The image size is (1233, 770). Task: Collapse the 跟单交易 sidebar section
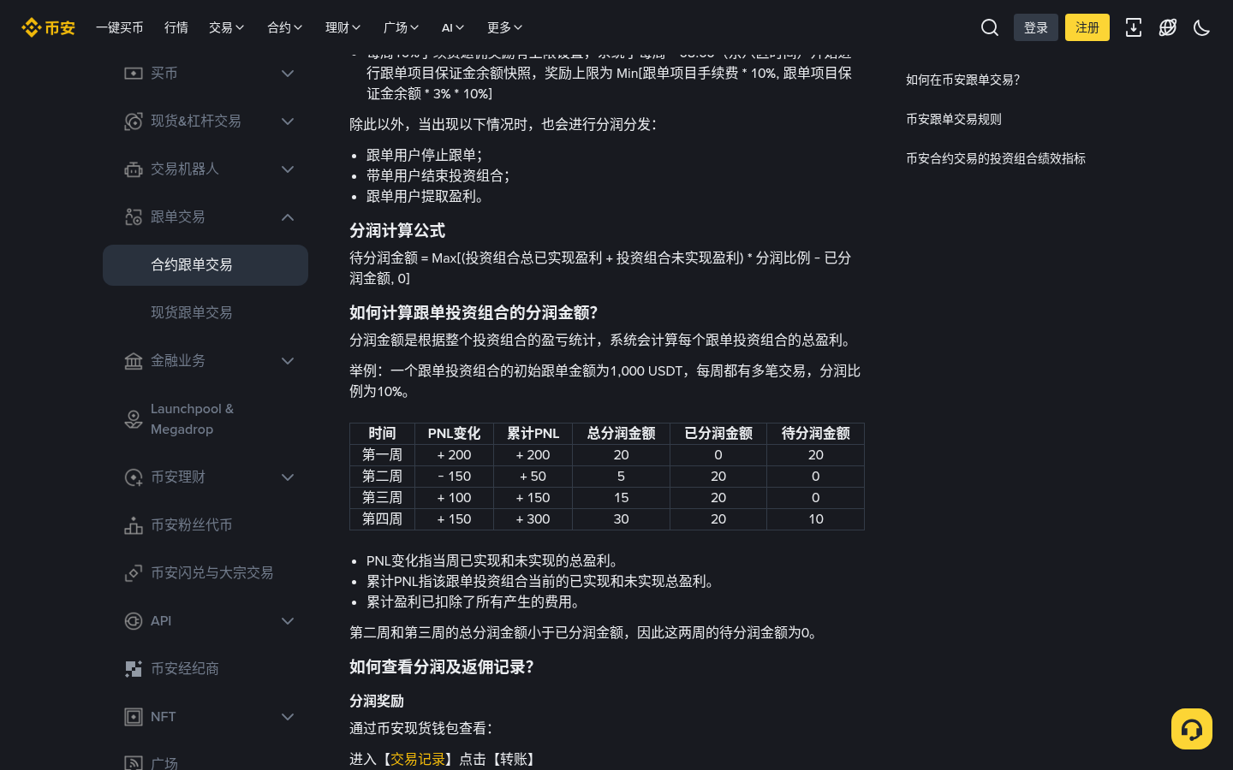point(288,217)
